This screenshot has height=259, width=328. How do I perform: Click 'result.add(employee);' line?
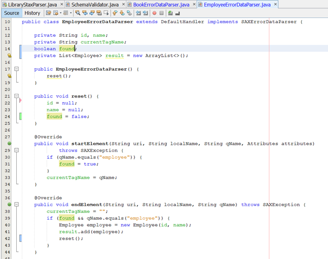point(91,232)
